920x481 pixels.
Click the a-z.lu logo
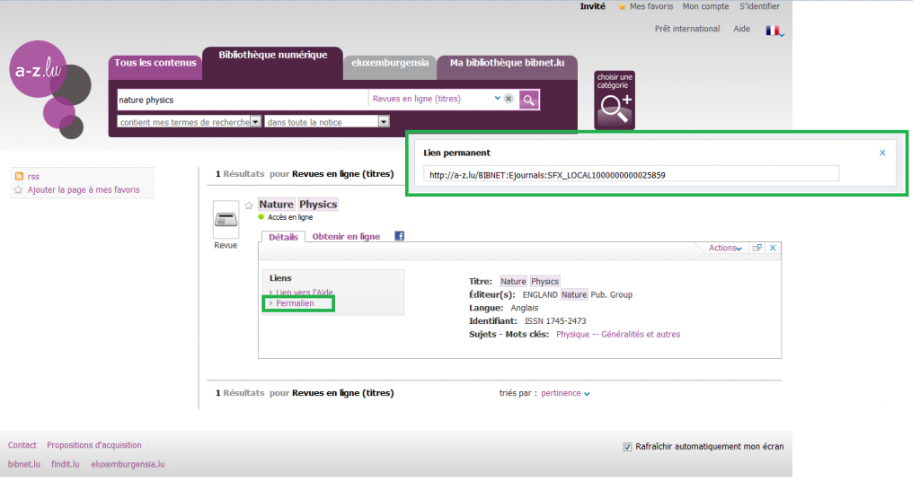pos(50,89)
